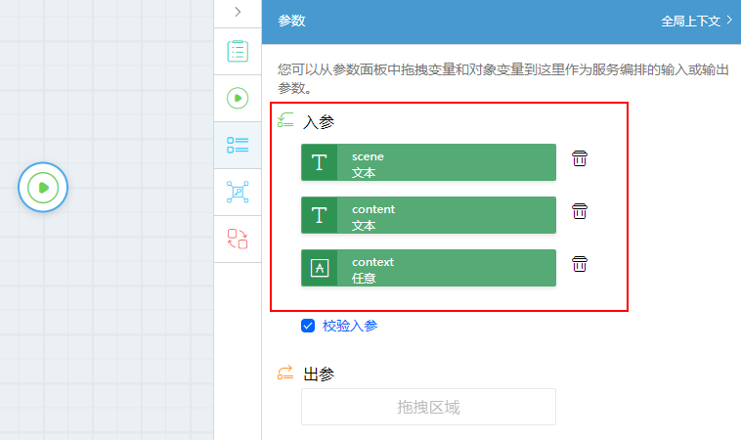
Task: Click the 入参 heading text
Action: (319, 122)
